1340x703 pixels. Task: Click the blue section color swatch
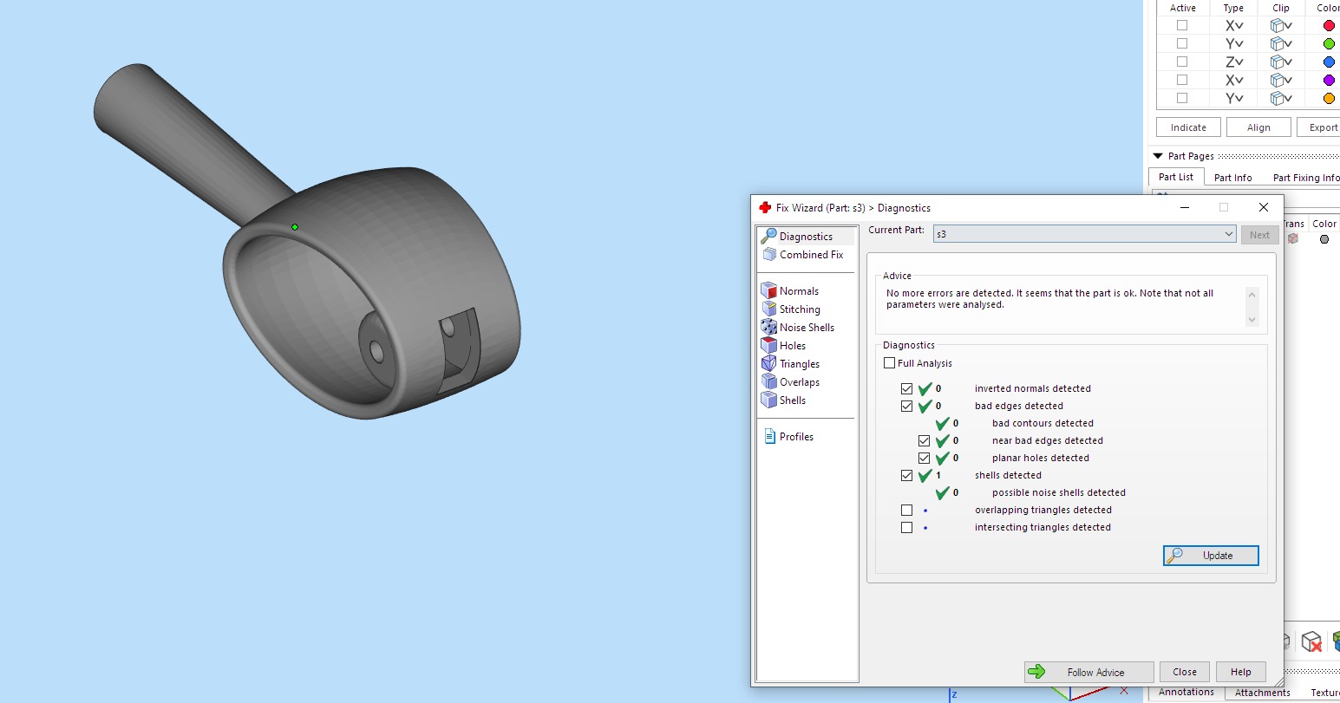tap(1329, 62)
